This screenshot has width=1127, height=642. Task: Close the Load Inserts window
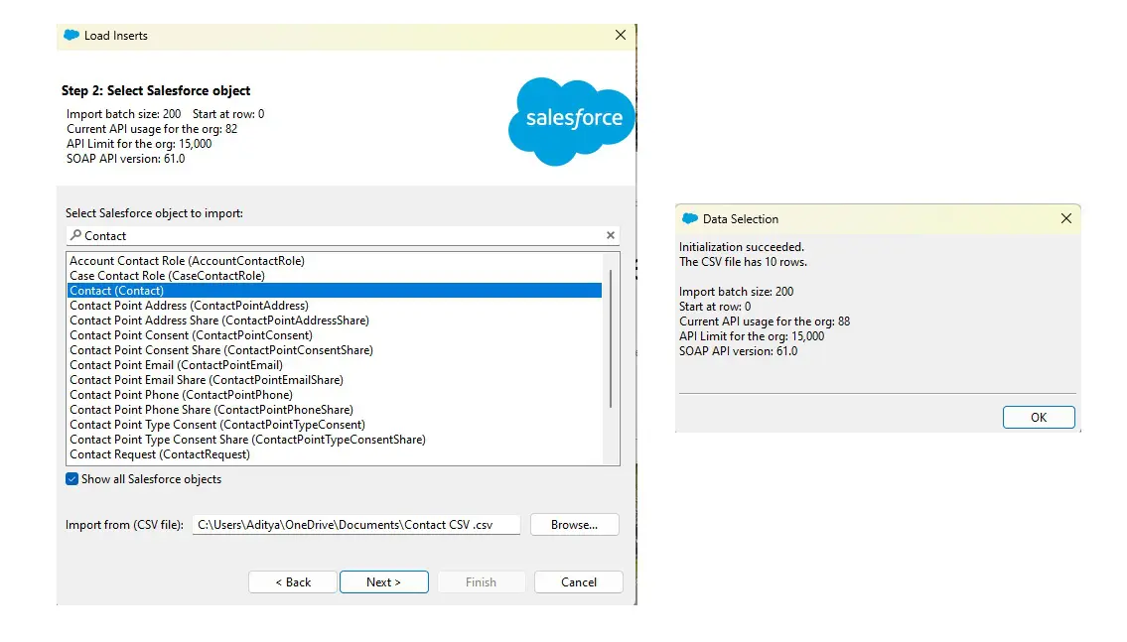(621, 35)
